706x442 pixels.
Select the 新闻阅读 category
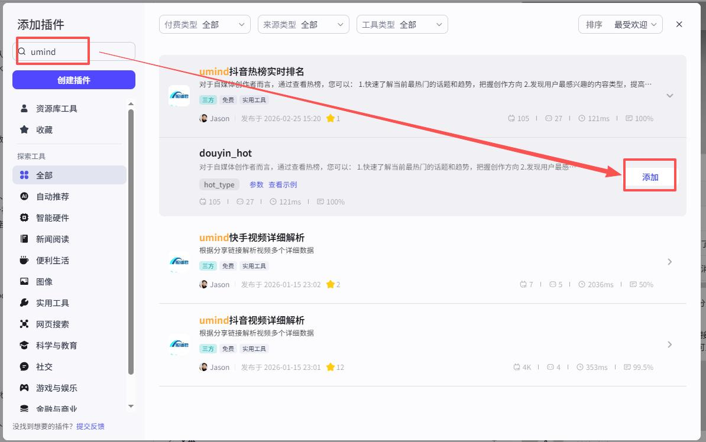click(x=69, y=239)
